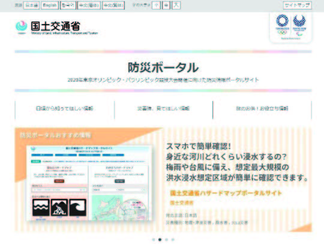This screenshot has width=324, height=244.
Task: Select medium font size 中
Action: click(x=166, y=5)
